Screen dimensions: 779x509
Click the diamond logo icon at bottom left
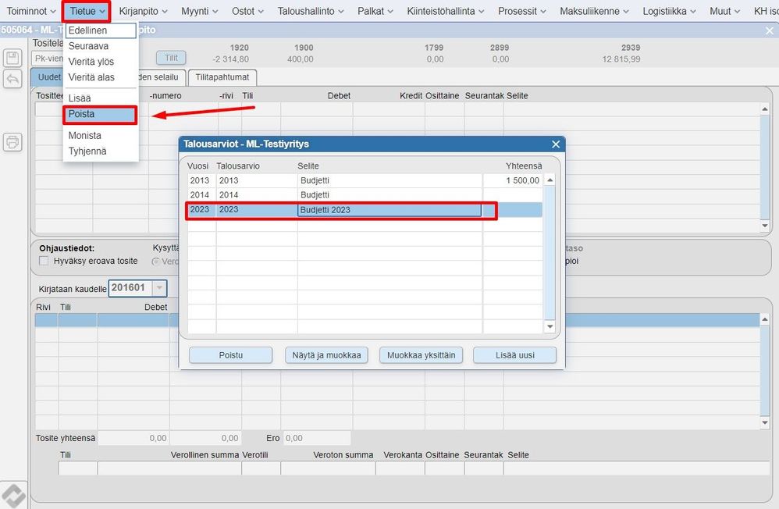coord(13,496)
